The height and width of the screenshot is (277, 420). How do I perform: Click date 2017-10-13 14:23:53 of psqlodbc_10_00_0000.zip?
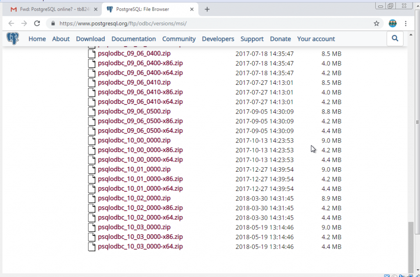(265, 141)
